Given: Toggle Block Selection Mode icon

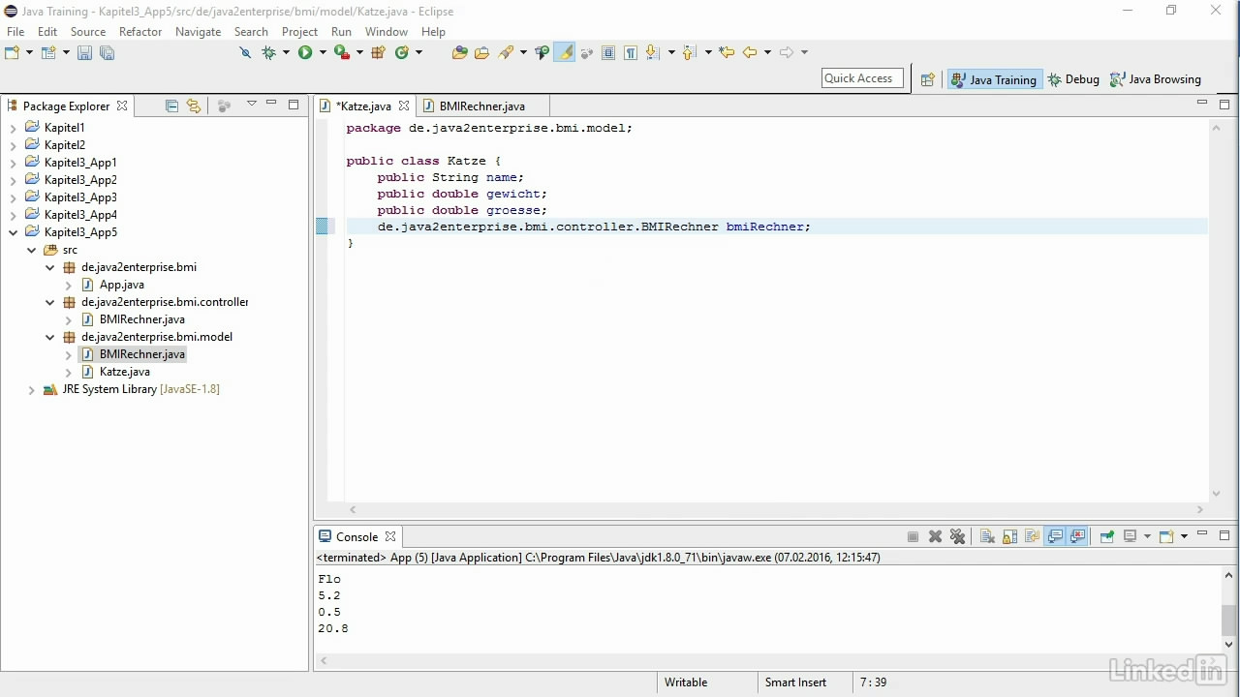Looking at the screenshot, I should [608, 52].
